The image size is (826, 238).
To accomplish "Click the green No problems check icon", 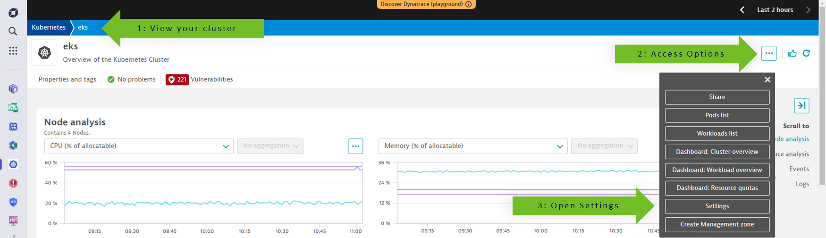I will (x=111, y=79).
